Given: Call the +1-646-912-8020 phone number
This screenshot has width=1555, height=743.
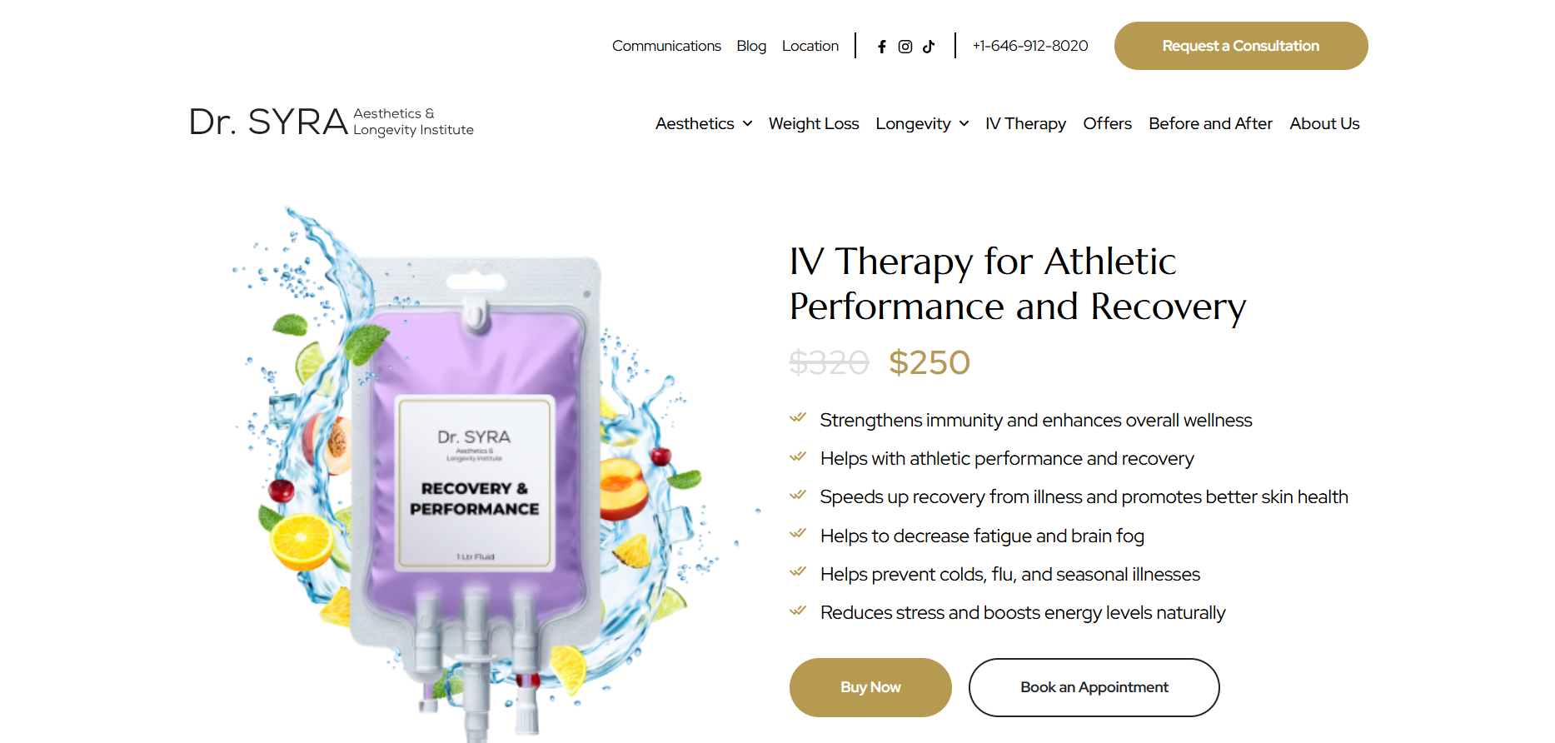Looking at the screenshot, I should (1030, 46).
